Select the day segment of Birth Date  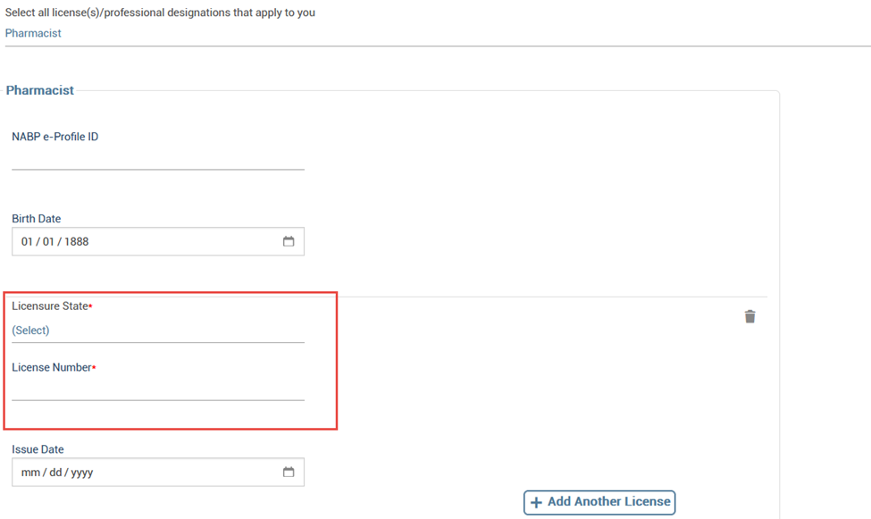pyautogui.click(x=48, y=242)
